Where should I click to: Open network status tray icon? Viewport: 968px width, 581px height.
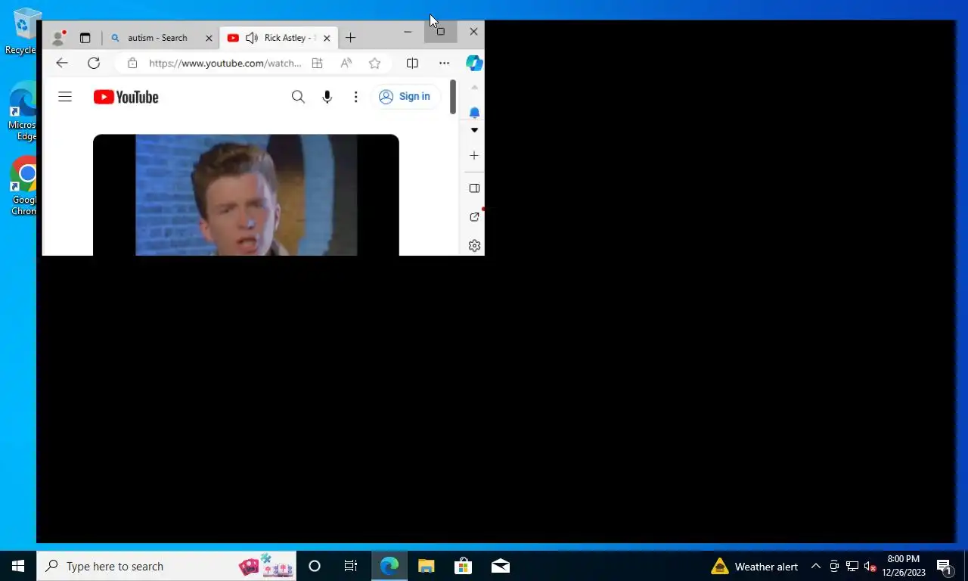pos(852,567)
